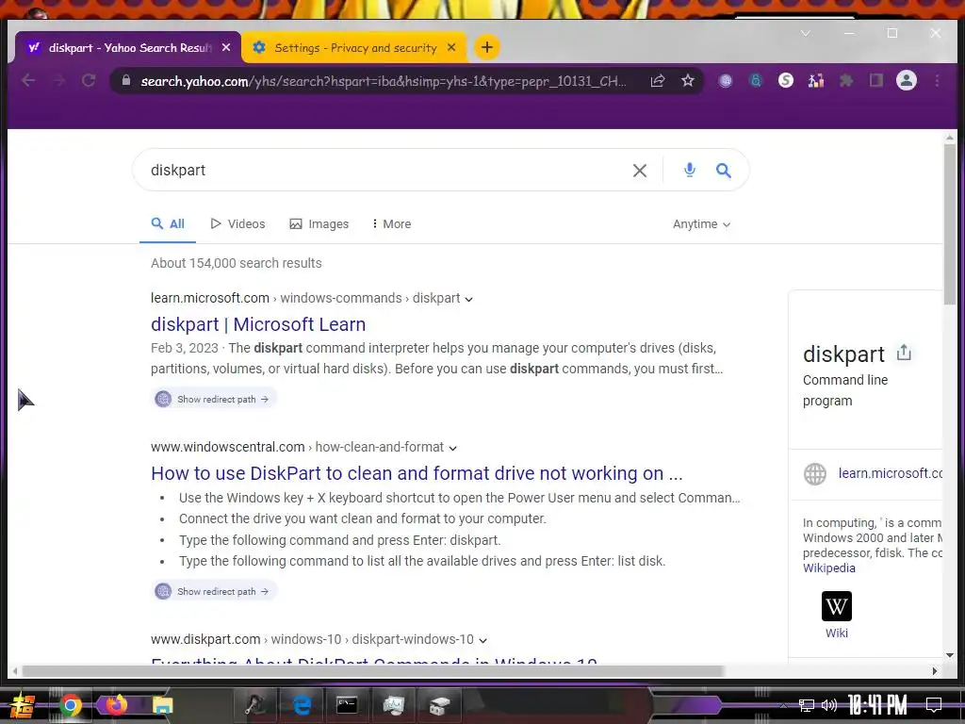Open Command Prompt from the taskbar

click(x=347, y=705)
